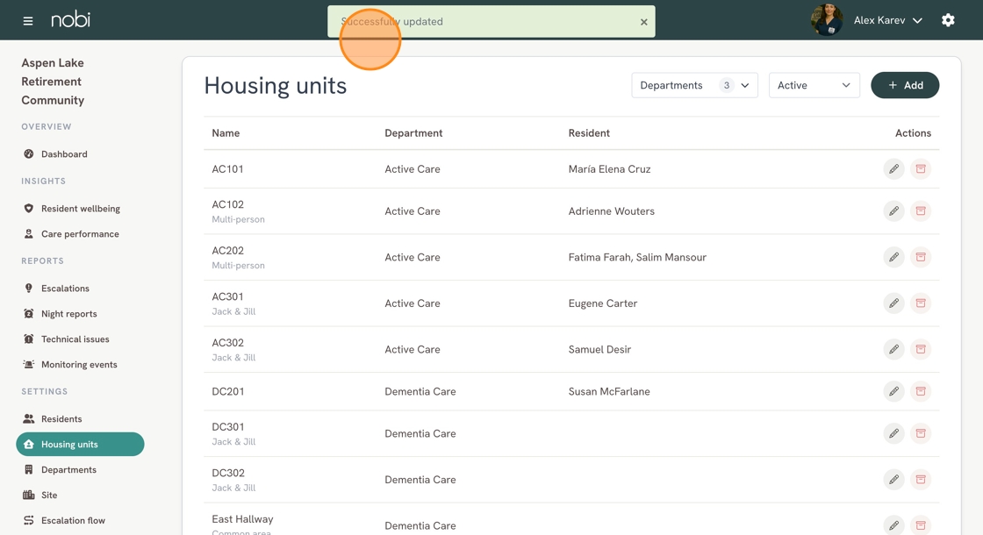Open Departments settings page
Image resolution: width=983 pixels, height=535 pixels.
click(80, 470)
